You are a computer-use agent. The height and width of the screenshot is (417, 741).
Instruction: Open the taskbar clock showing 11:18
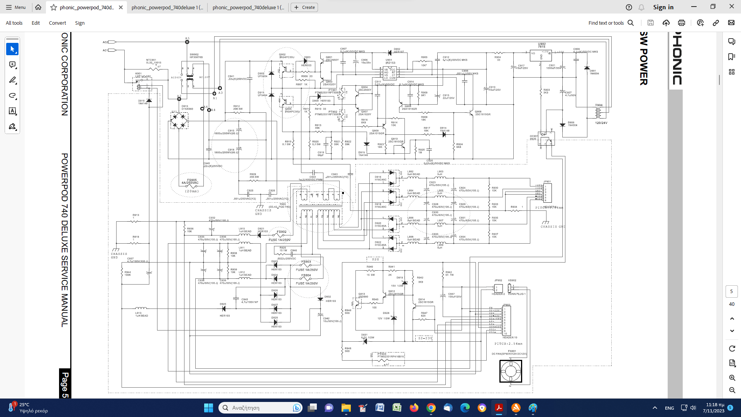[x=714, y=408]
